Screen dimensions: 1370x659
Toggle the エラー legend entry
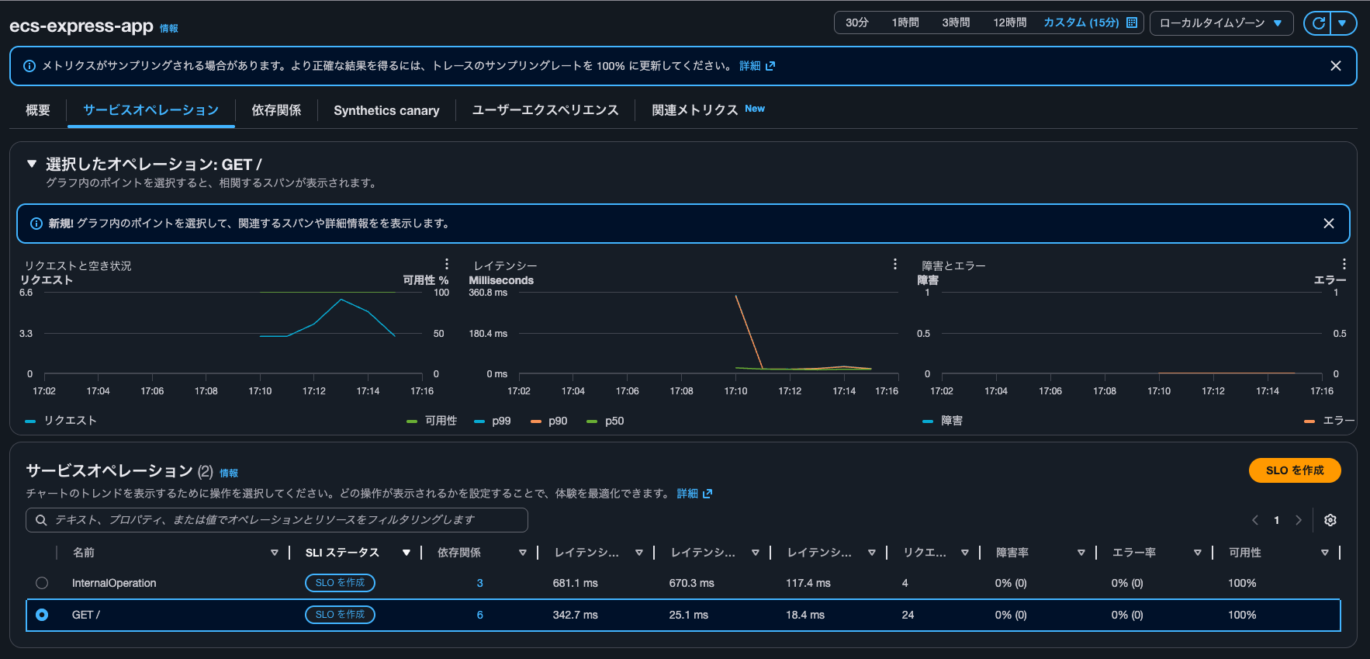coord(1329,421)
